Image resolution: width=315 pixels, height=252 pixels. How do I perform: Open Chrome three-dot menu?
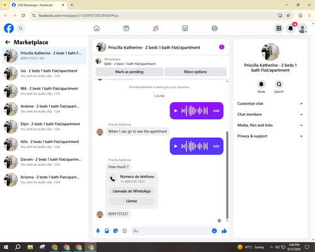point(309,16)
